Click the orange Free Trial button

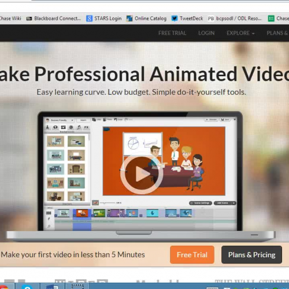[x=192, y=255]
